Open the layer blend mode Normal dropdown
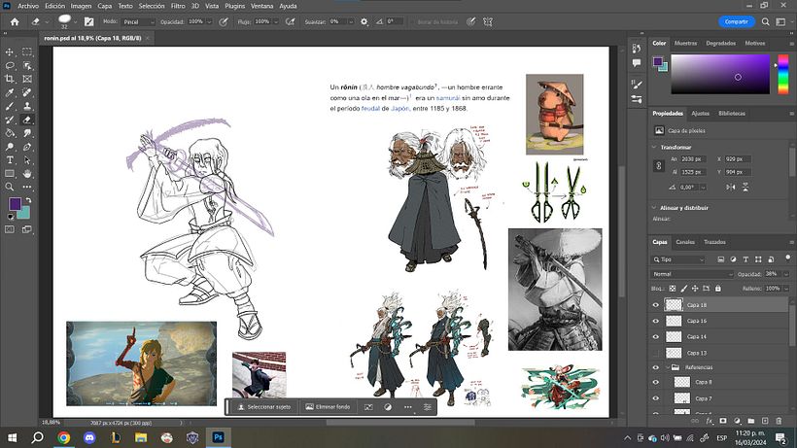 pos(692,274)
